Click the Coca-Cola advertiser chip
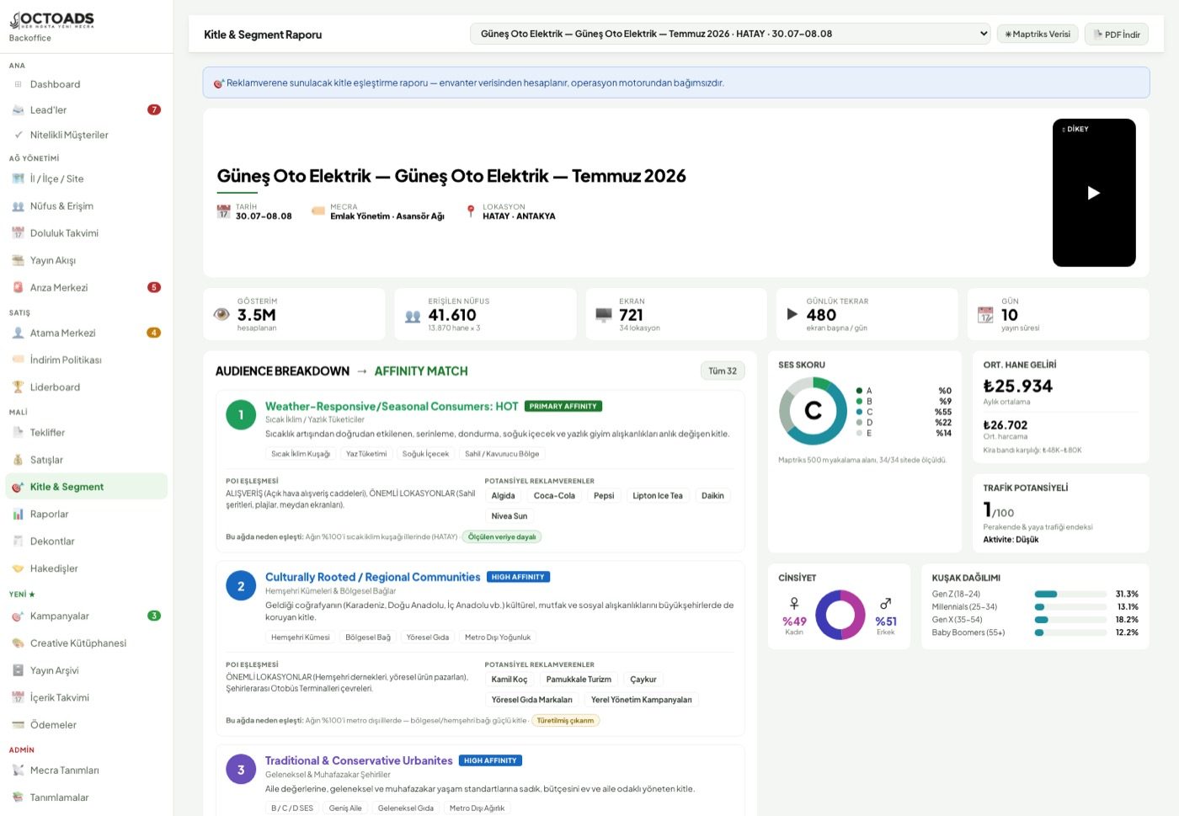The image size is (1179, 816). [x=554, y=496]
